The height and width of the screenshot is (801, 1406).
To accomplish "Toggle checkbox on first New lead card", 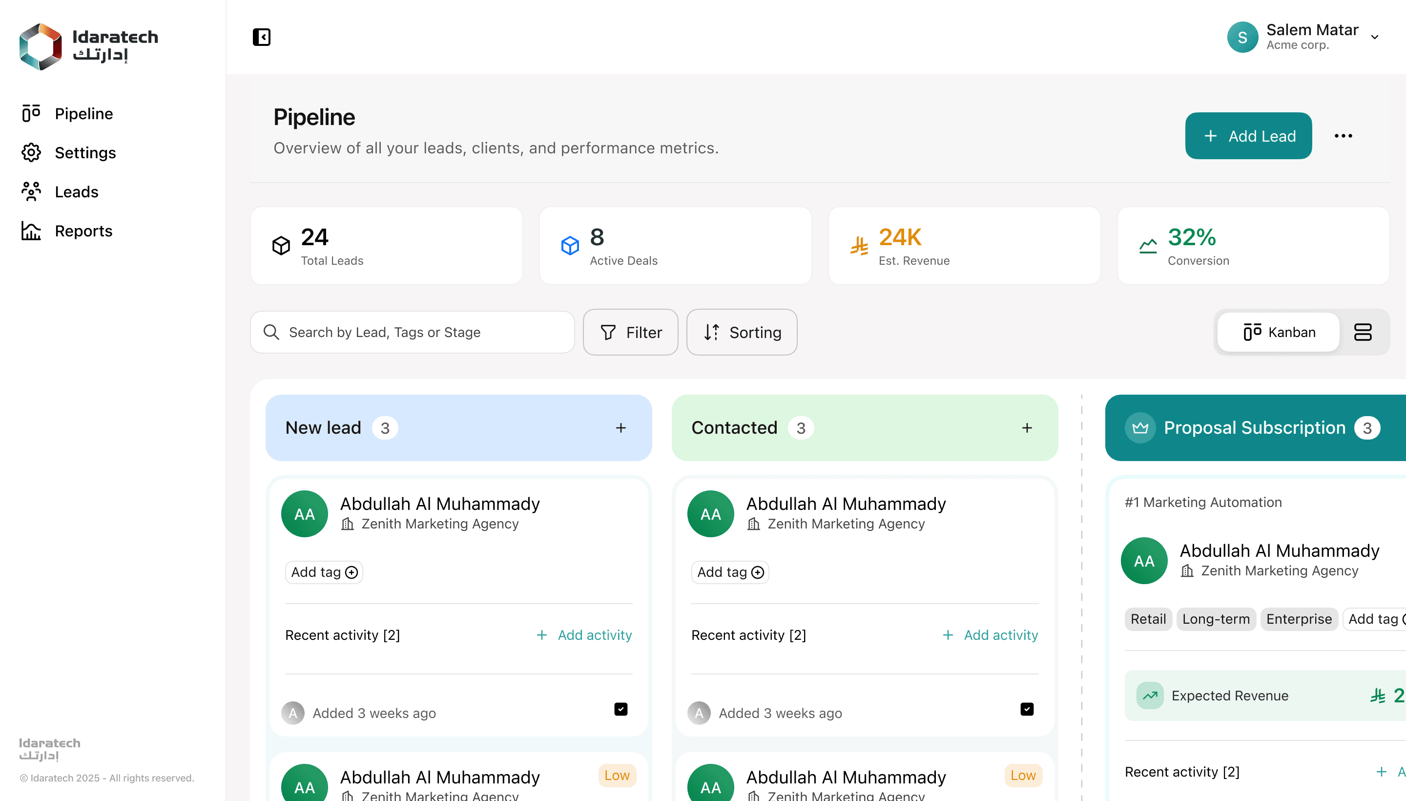I will tap(621, 709).
